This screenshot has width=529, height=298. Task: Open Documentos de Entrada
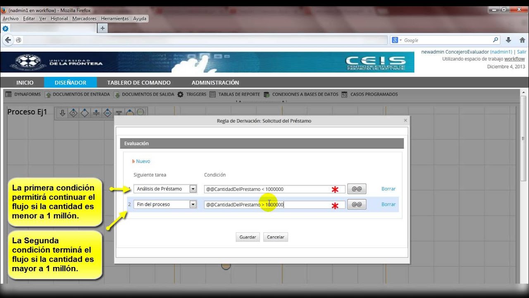[x=77, y=94]
